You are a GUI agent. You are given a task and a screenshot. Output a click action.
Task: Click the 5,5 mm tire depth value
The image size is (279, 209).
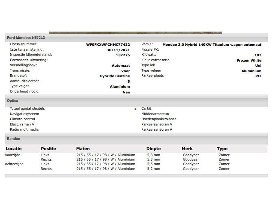point(154,164)
